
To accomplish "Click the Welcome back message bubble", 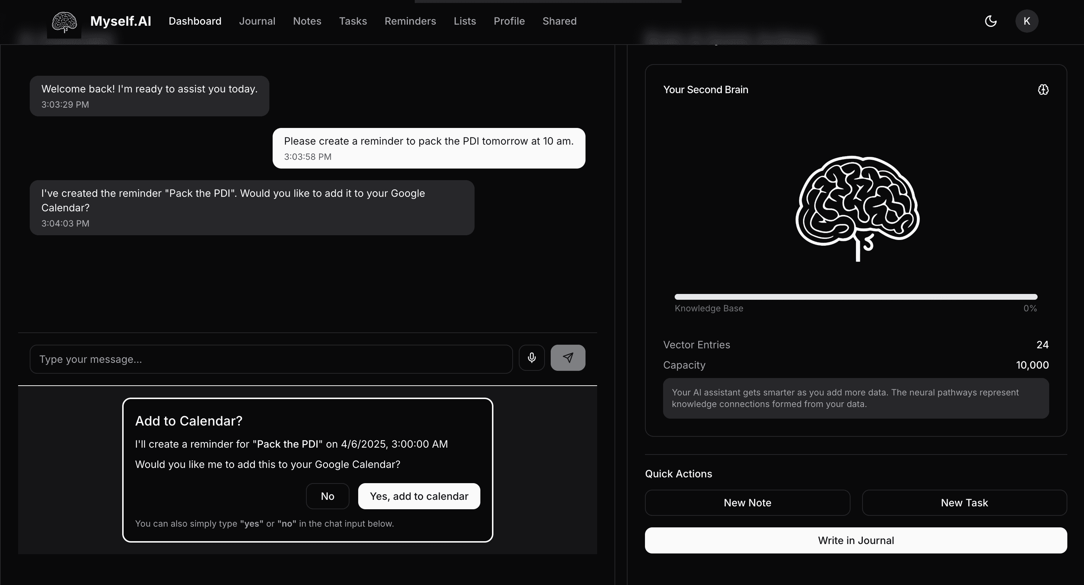I will [x=149, y=96].
